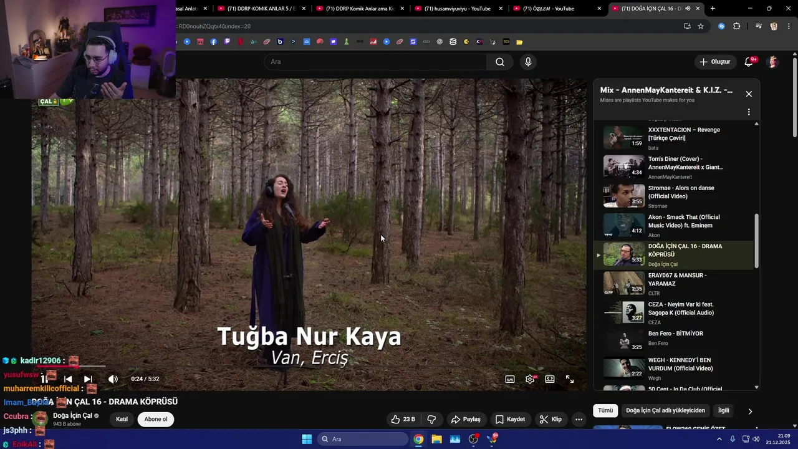Subscribe with Abone ol button

(156, 419)
